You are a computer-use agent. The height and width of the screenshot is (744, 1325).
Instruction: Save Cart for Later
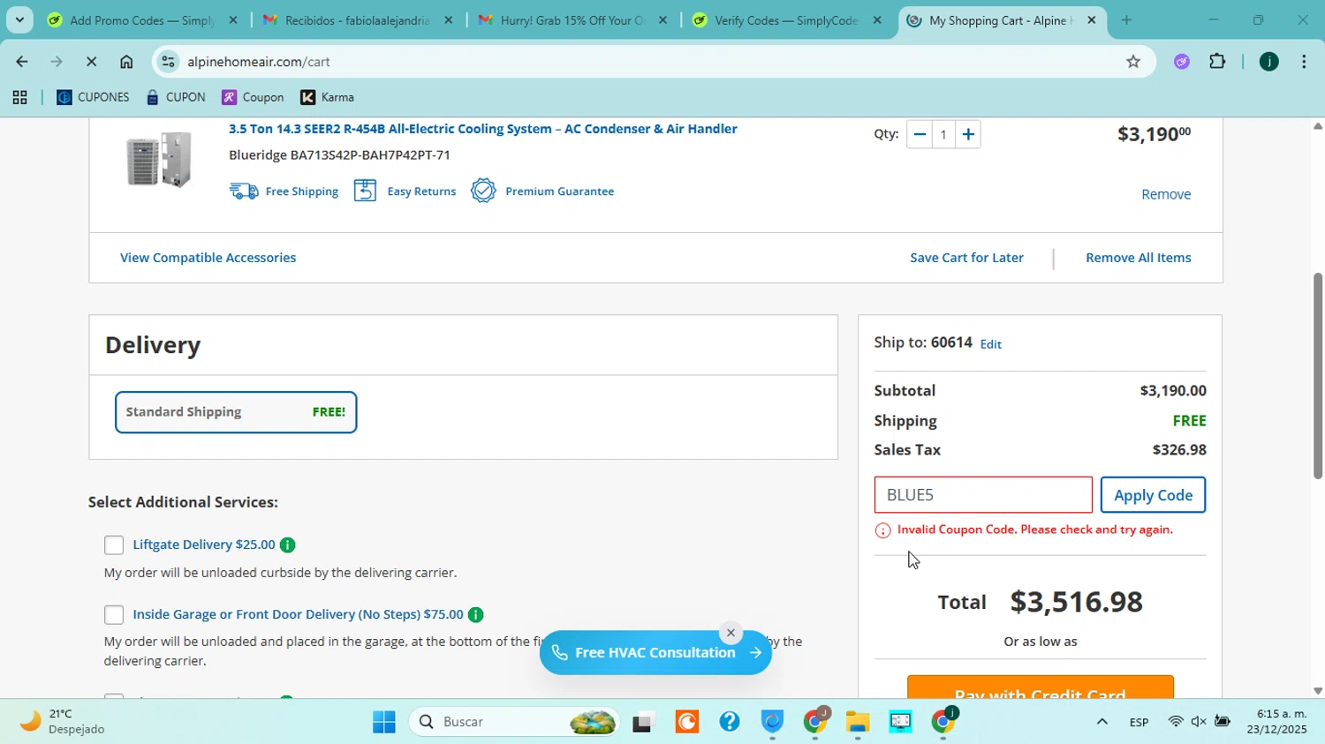[x=967, y=258]
